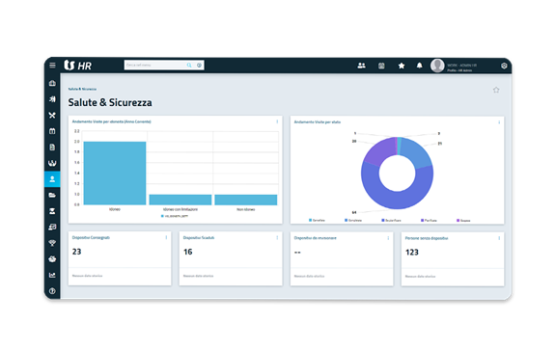Select the highlighted person sidebar icon
The image size is (556, 349).
coord(52,179)
